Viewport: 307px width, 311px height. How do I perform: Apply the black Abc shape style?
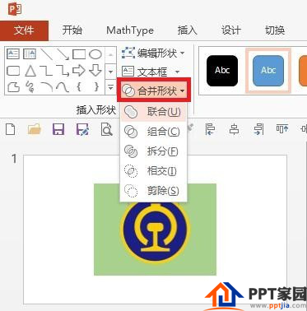coord(222,71)
